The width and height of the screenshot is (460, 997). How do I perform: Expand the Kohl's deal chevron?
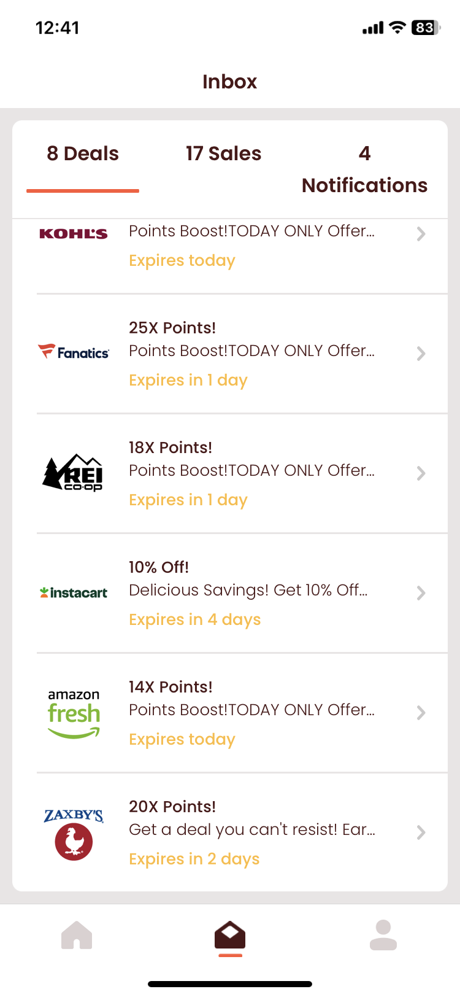coord(421,234)
